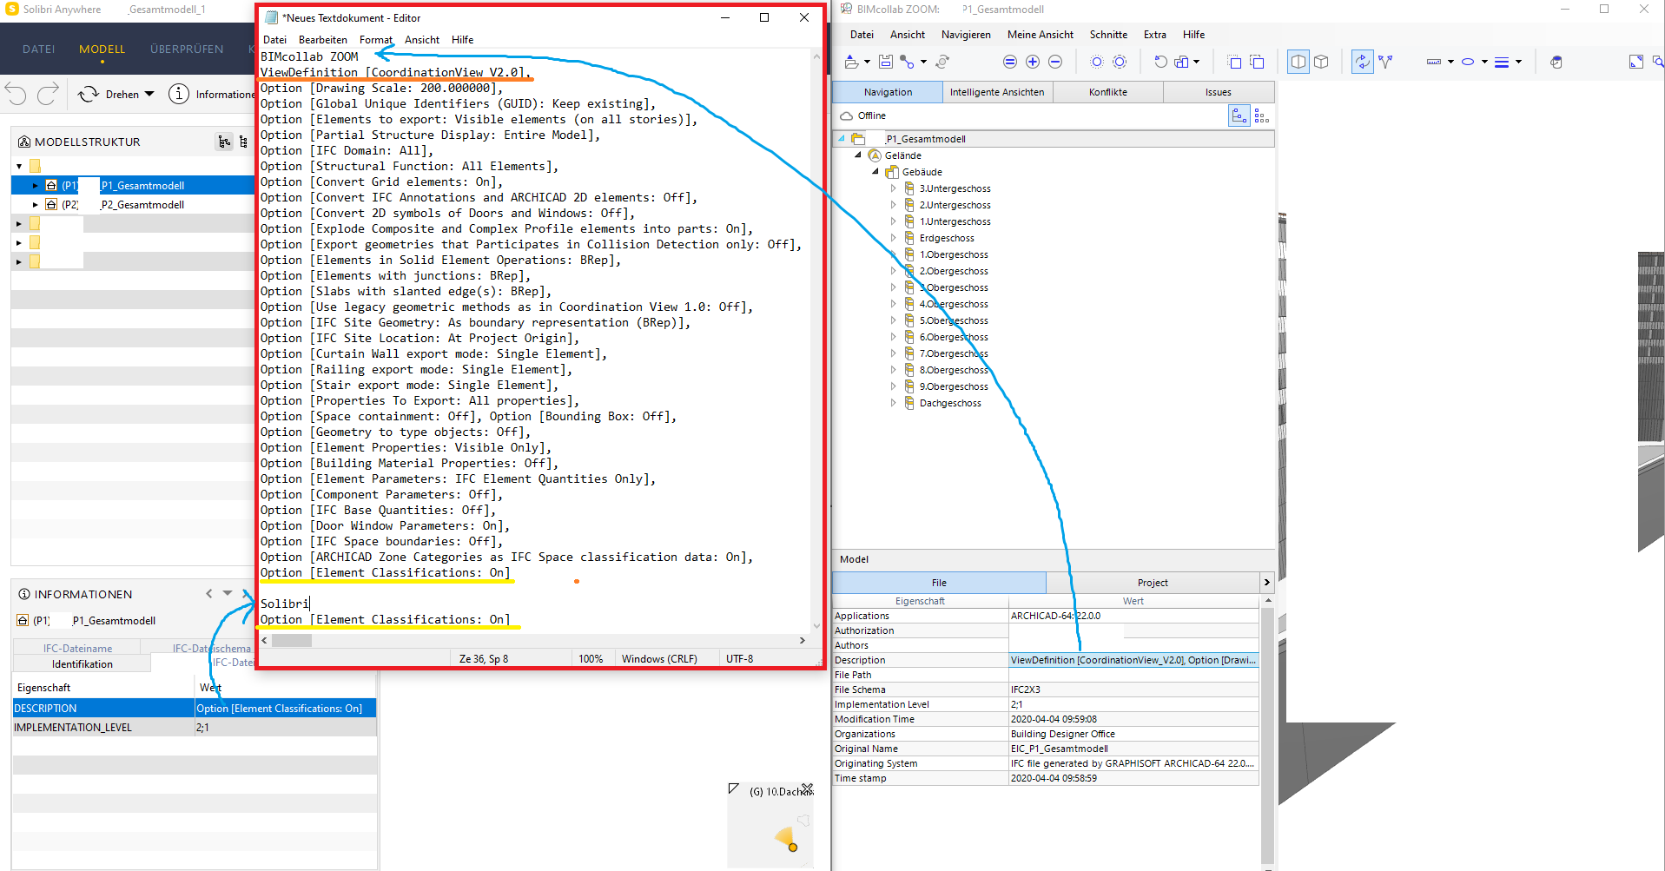The height and width of the screenshot is (871, 1665).
Task: Click the fullscreen expand icon in BIMcollab
Action: [x=1636, y=62]
